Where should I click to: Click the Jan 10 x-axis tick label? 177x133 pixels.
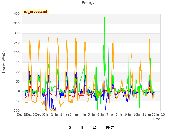pyautogui.click(x=132, y=114)
